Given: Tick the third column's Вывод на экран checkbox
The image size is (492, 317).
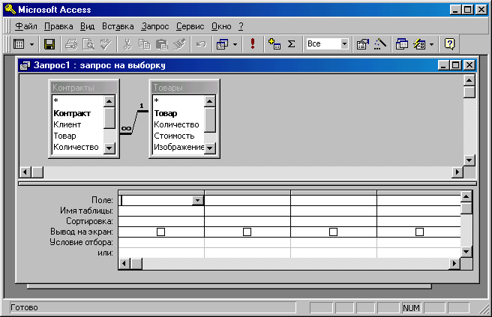Looking at the screenshot, I should pyautogui.click(x=333, y=232).
